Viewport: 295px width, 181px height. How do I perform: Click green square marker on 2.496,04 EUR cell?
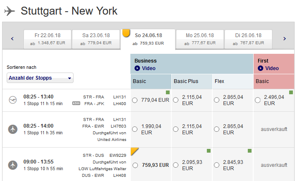291,93
